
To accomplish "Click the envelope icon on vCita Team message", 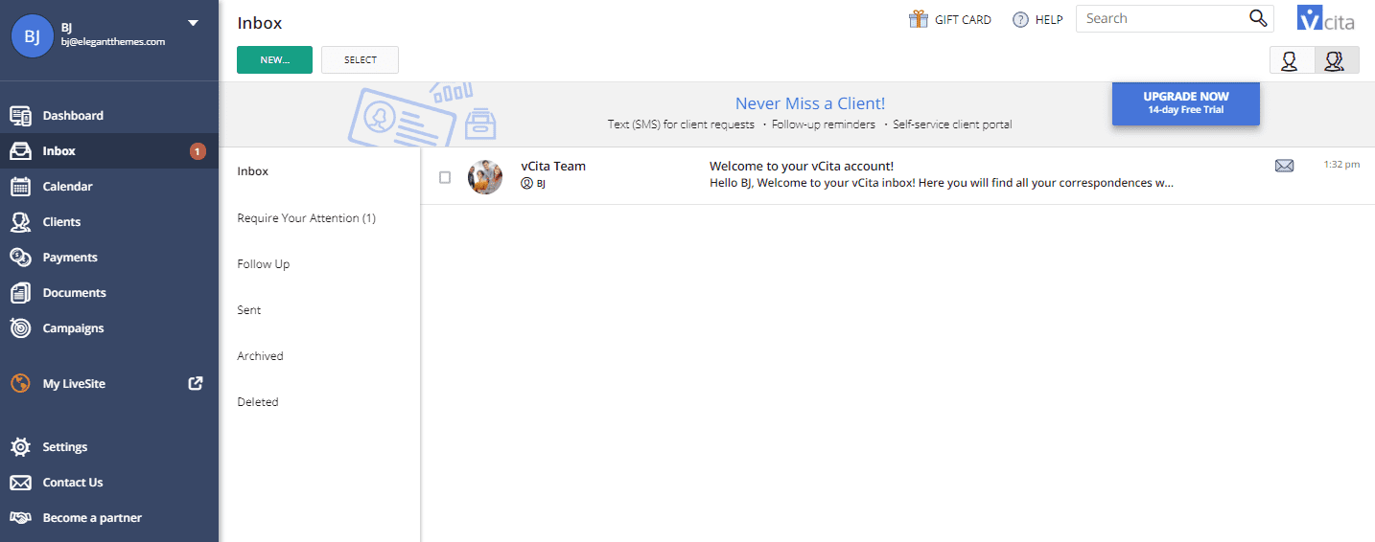I will click(1285, 166).
